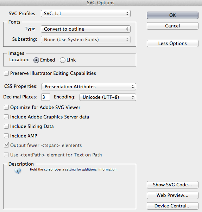Open the Encoding dropdown

(108, 97)
